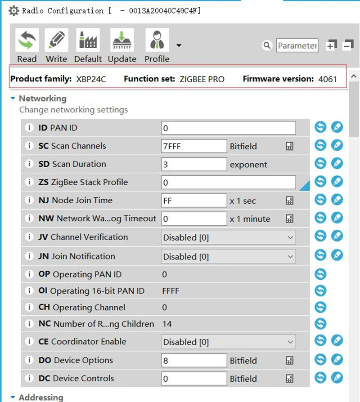Refresh the SC Scan Channels parameter
The width and height of the screenshot is (360, 402).
coord(320,145)
